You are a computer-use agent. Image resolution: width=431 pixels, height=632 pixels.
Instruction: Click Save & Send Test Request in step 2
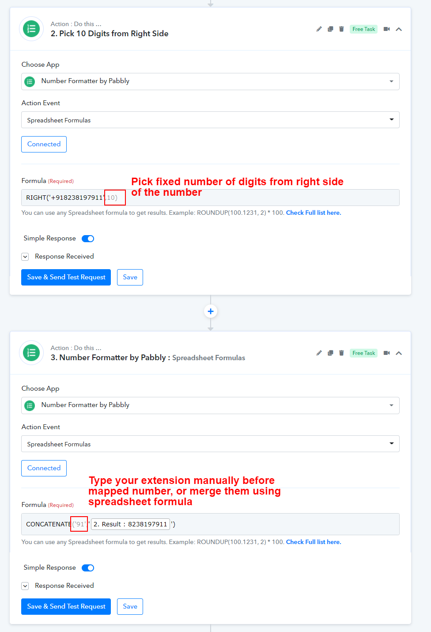pyautogui.click(x=66, y=278)
